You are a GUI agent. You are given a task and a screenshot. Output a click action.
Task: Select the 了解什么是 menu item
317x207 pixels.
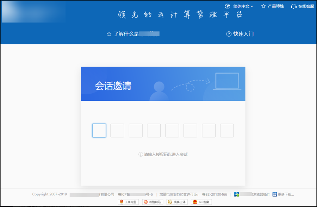point(133,34)
